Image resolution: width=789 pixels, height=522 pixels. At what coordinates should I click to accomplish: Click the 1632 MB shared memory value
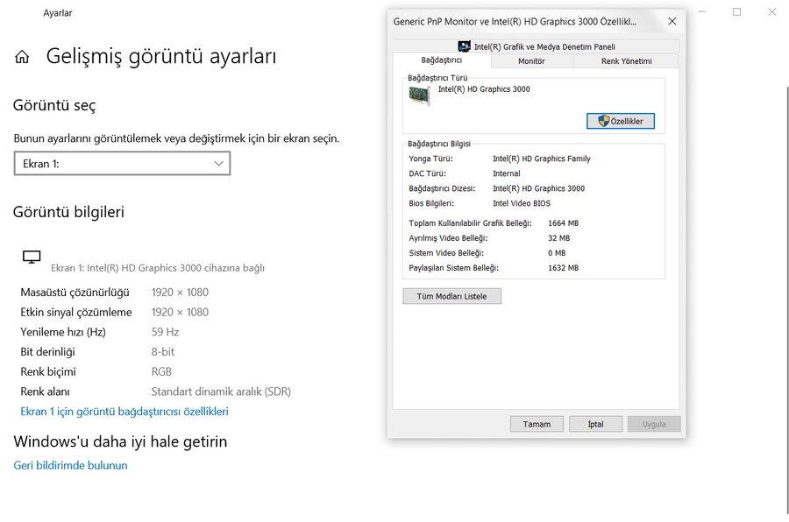point(563,268)
